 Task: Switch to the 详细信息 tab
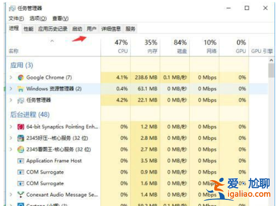tap(111, 29)
